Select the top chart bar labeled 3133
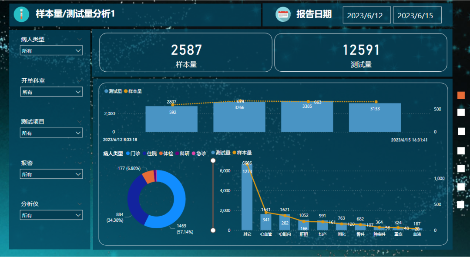The height and width of the screenshot is (257, 470). [375, 118]
